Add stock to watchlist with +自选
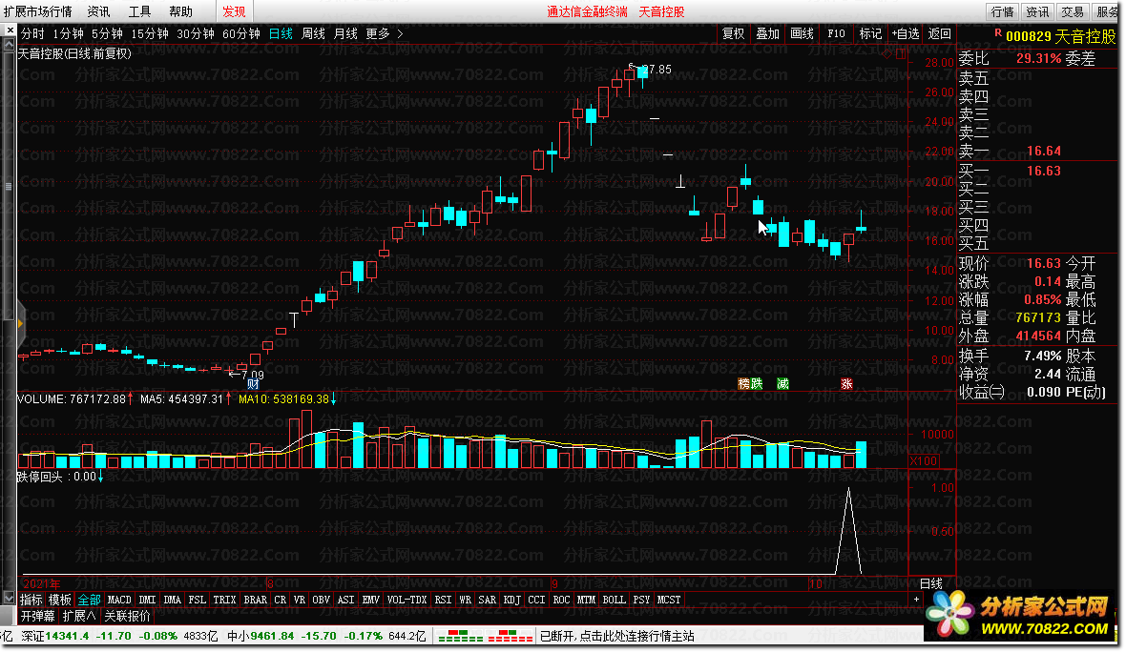The width and height of the screenshot is (1126, 652). pyautogui.click(x=906, y=33)
